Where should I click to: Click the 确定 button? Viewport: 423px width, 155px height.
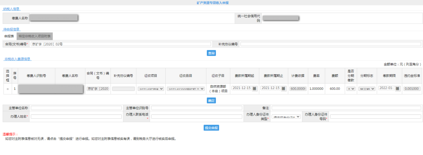(211, 101)
